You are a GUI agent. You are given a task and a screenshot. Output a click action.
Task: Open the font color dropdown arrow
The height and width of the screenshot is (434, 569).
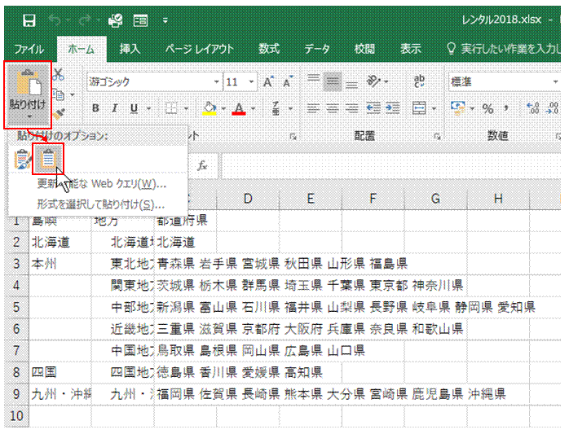pyautogui.click(x=254, y=108)
